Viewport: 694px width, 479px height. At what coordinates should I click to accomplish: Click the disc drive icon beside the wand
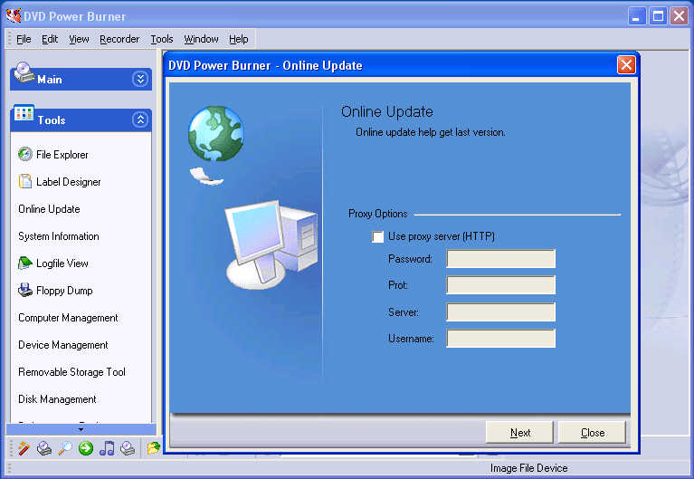[x=44, y=448]
